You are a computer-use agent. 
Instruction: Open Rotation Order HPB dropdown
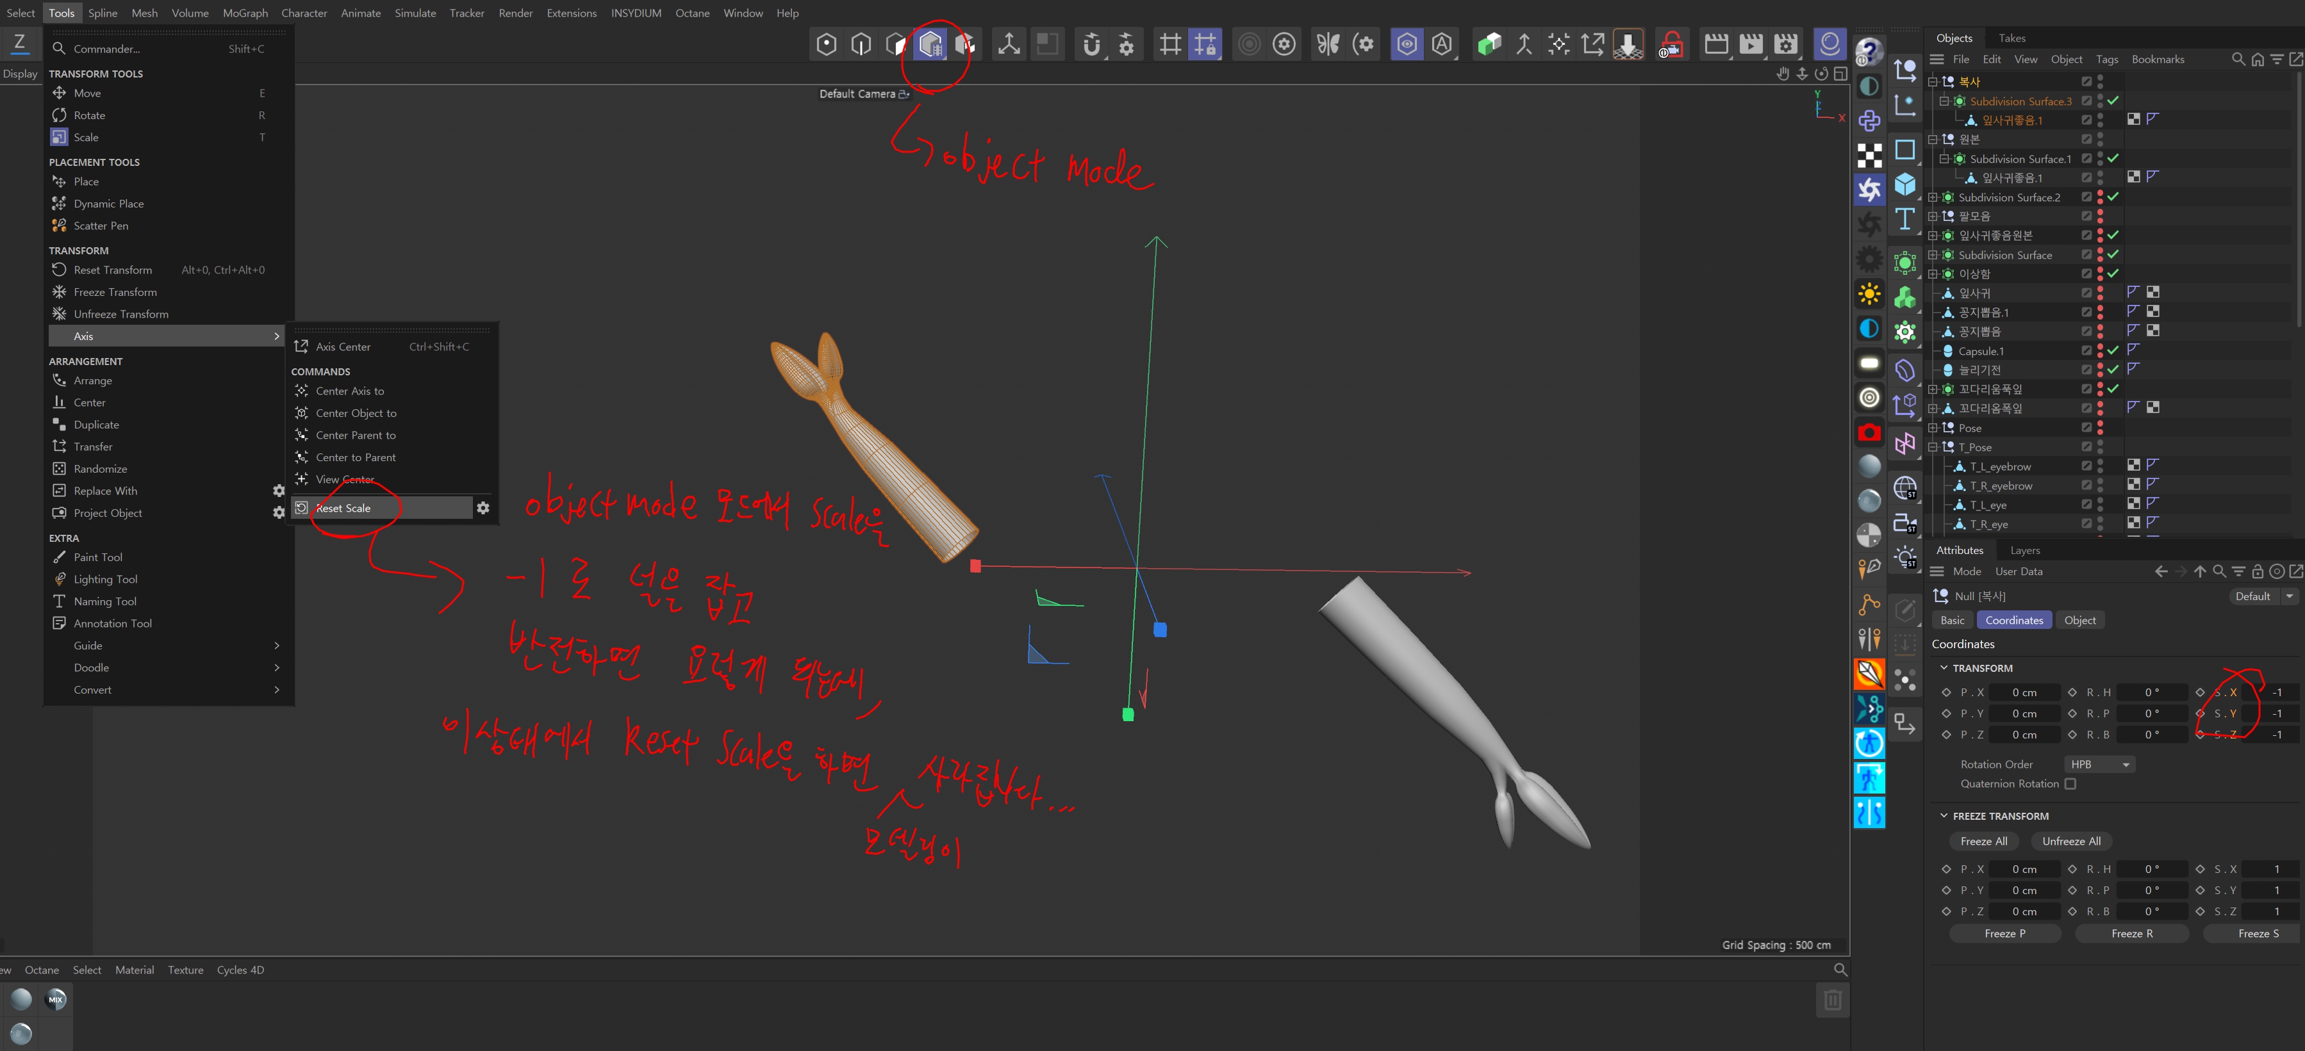(2099, 764)
